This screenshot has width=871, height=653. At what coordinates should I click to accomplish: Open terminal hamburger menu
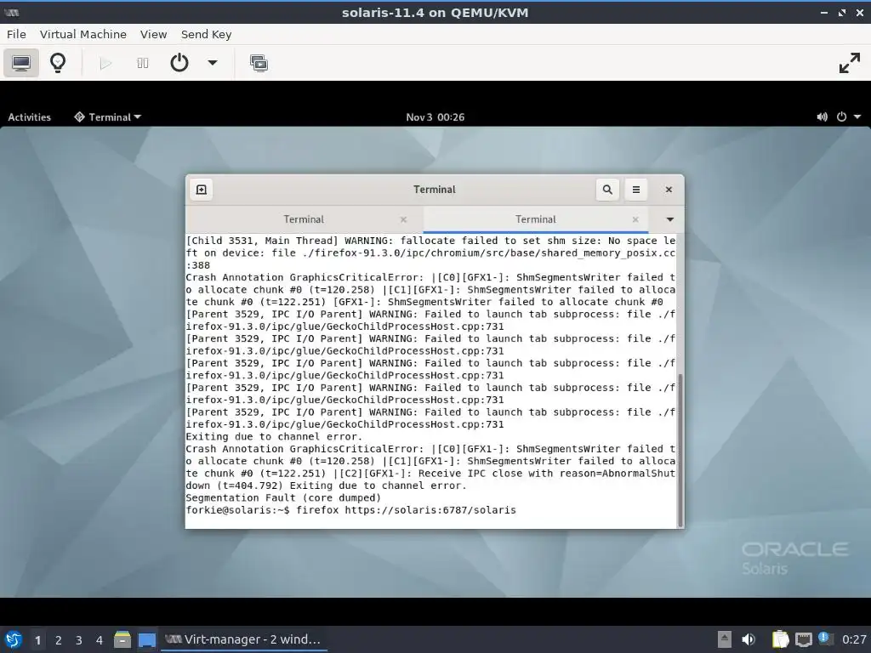636,190
